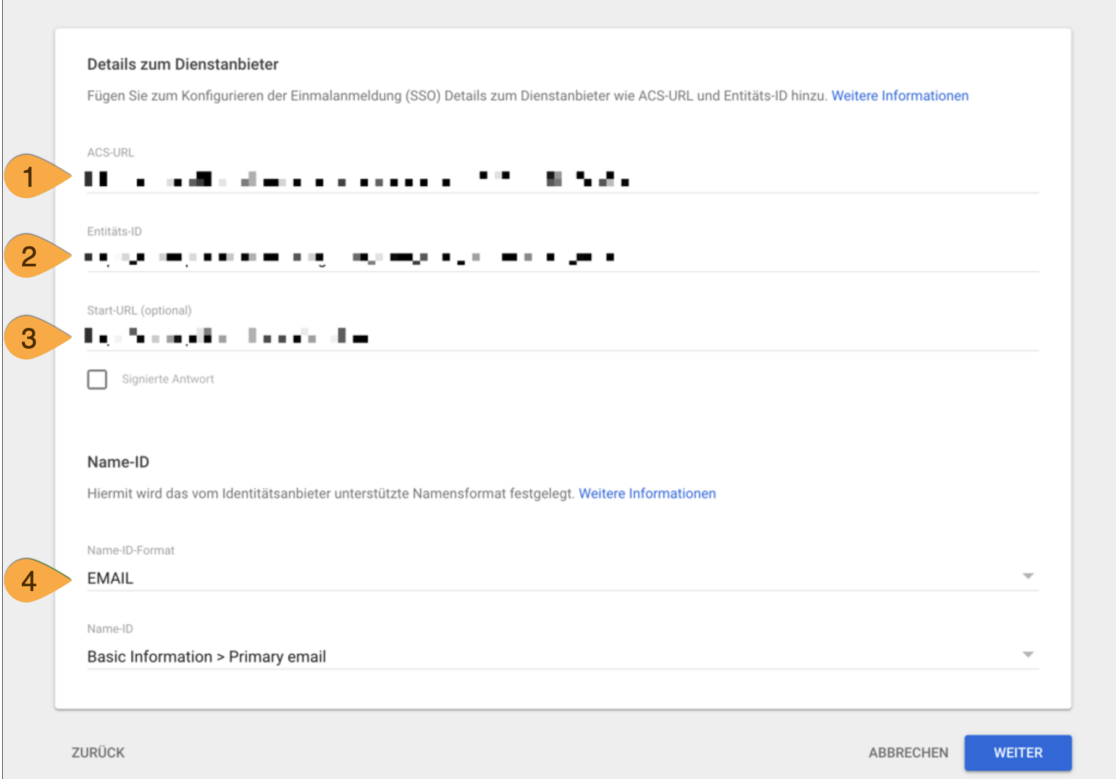Image resolution: width=1116 pixels, height=779 pixels.
Task: Click the Name-ID section heading
Action: (x=118, y=462)
